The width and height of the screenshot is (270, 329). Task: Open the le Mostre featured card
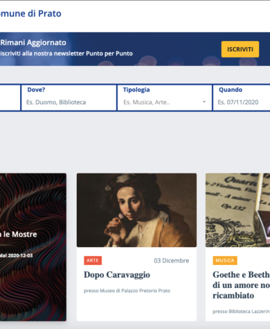[x=33, y=247]
